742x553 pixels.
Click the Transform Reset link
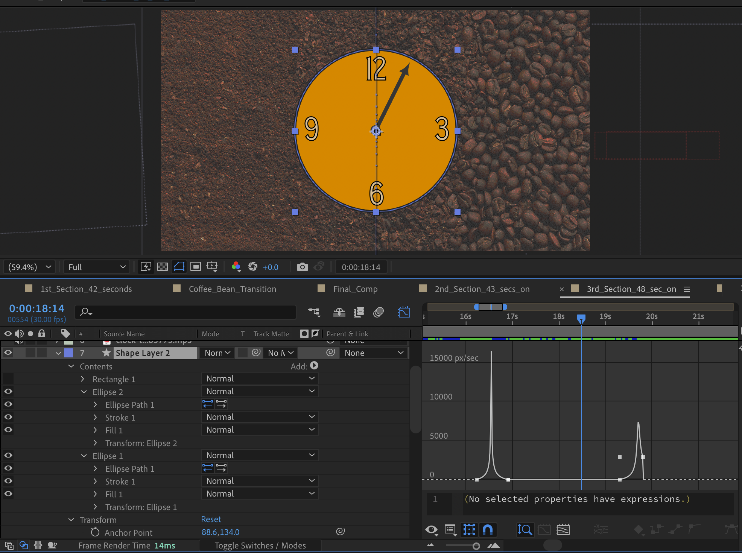[211, 520]
